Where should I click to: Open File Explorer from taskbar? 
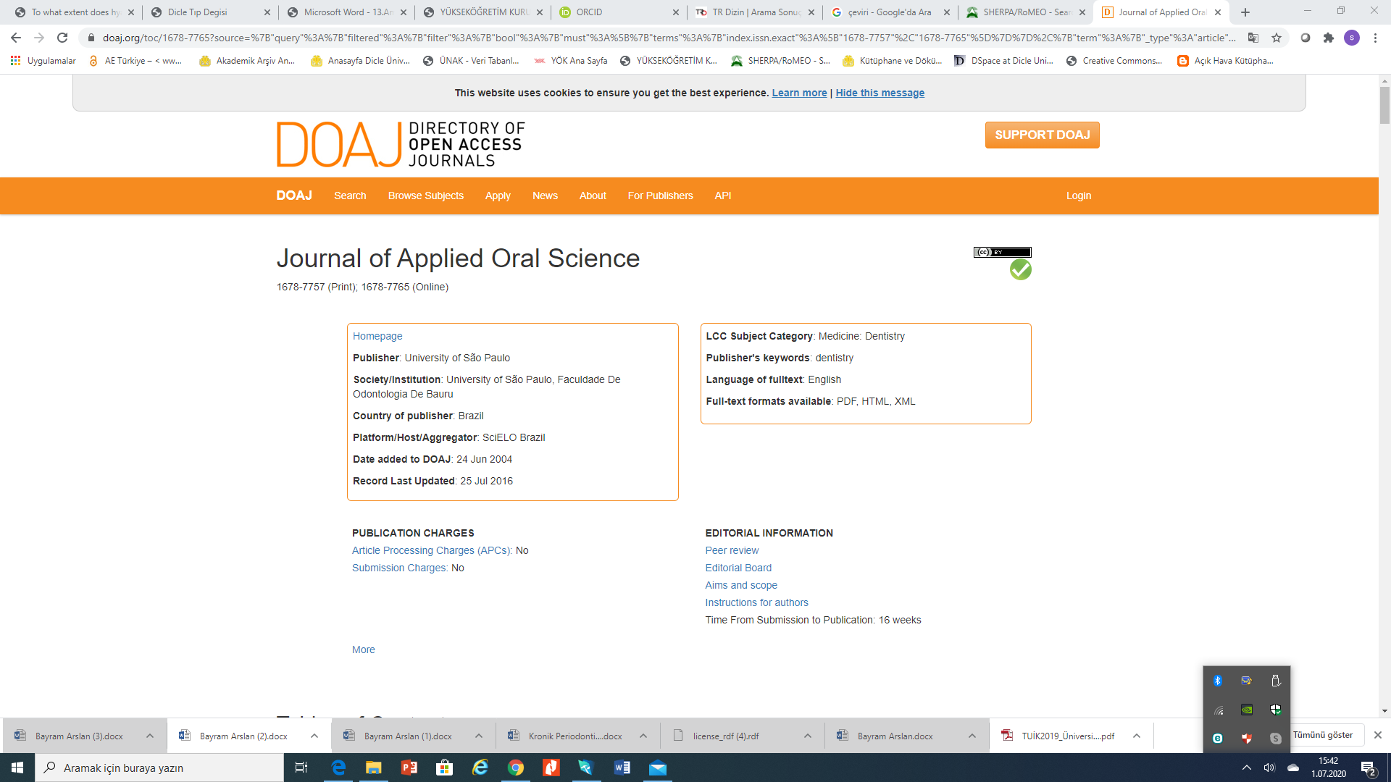click(374, 768)
